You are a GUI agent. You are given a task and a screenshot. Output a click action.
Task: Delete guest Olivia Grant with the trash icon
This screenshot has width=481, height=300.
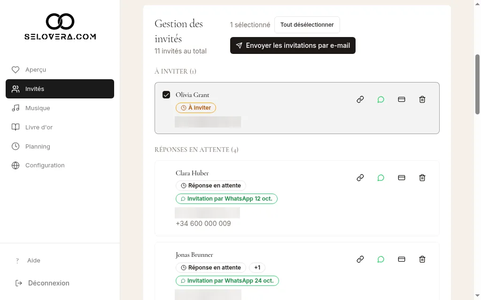[x=422, y=99]
